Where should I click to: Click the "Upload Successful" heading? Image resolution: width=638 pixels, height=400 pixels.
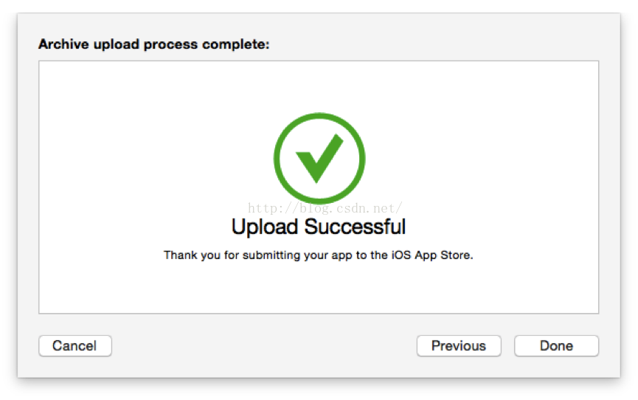[319, 226]
